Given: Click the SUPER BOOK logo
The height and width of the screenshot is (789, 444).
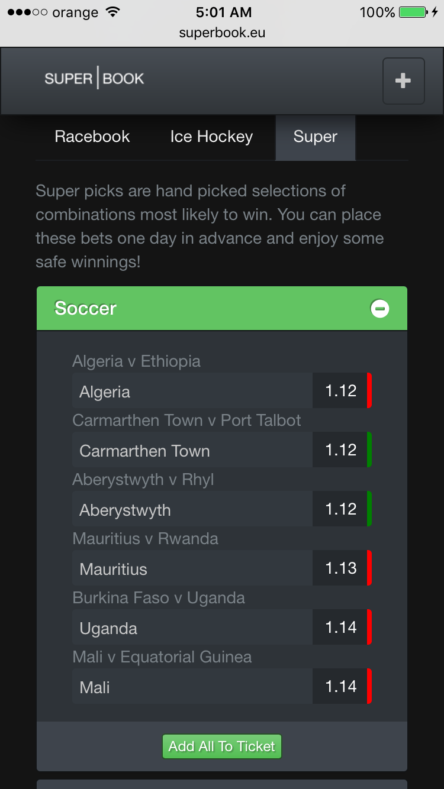Looking at the screenshot, I should pyautogui.click(x=95, y=79).
